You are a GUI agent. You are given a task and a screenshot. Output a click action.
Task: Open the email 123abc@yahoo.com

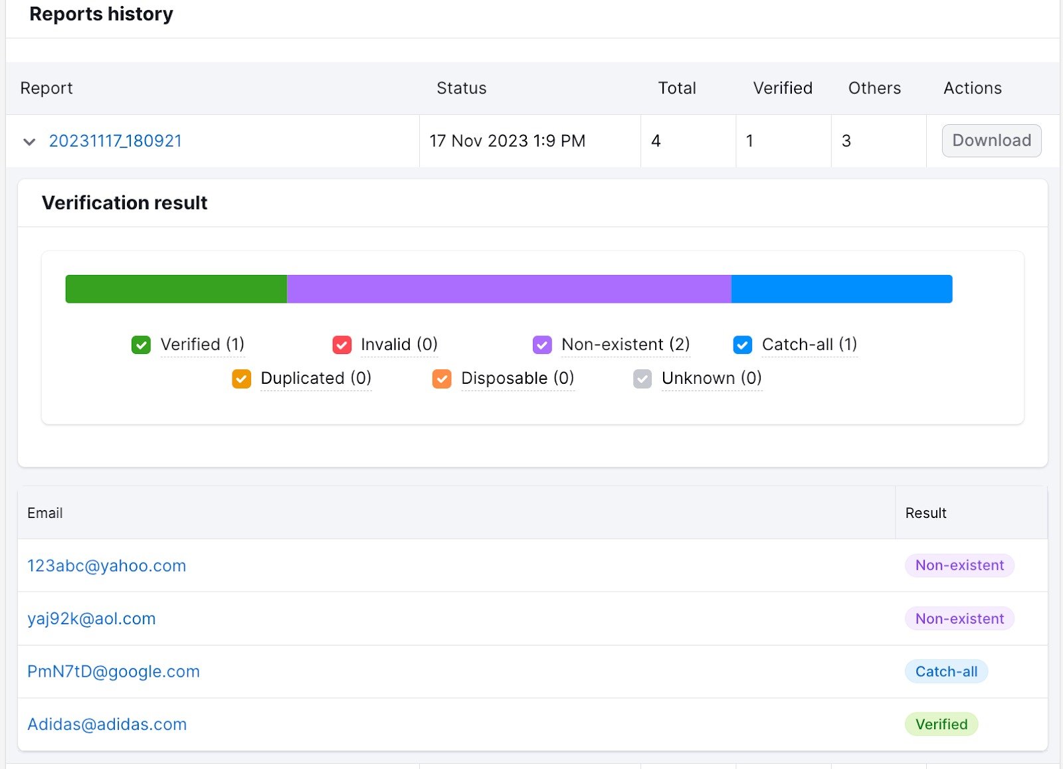point(106,566)
